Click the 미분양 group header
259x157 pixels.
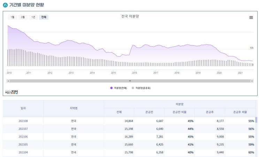click(180, 104)
